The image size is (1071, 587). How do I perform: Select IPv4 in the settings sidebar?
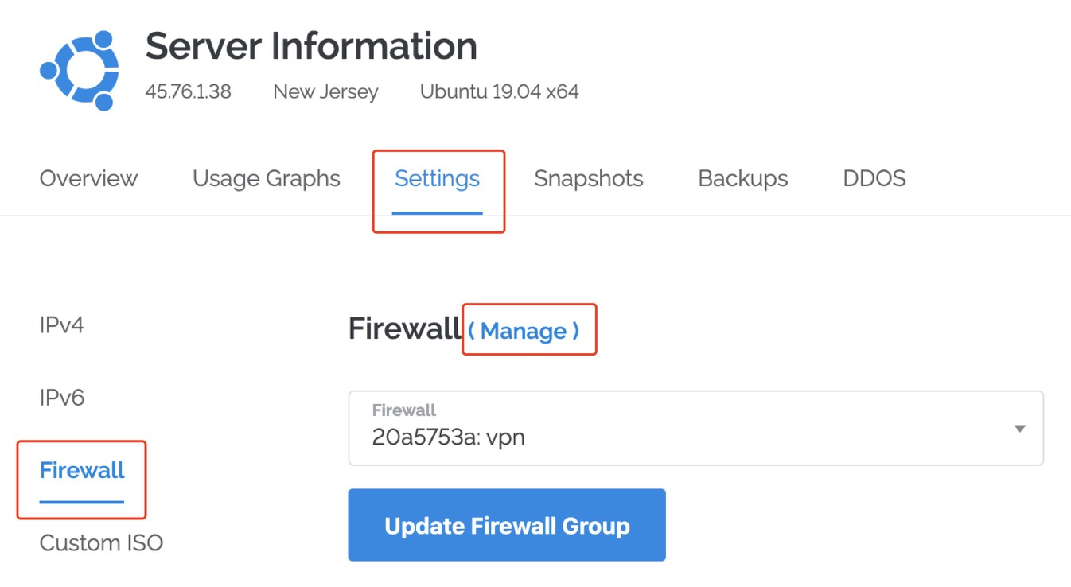[x=61, y=325]
